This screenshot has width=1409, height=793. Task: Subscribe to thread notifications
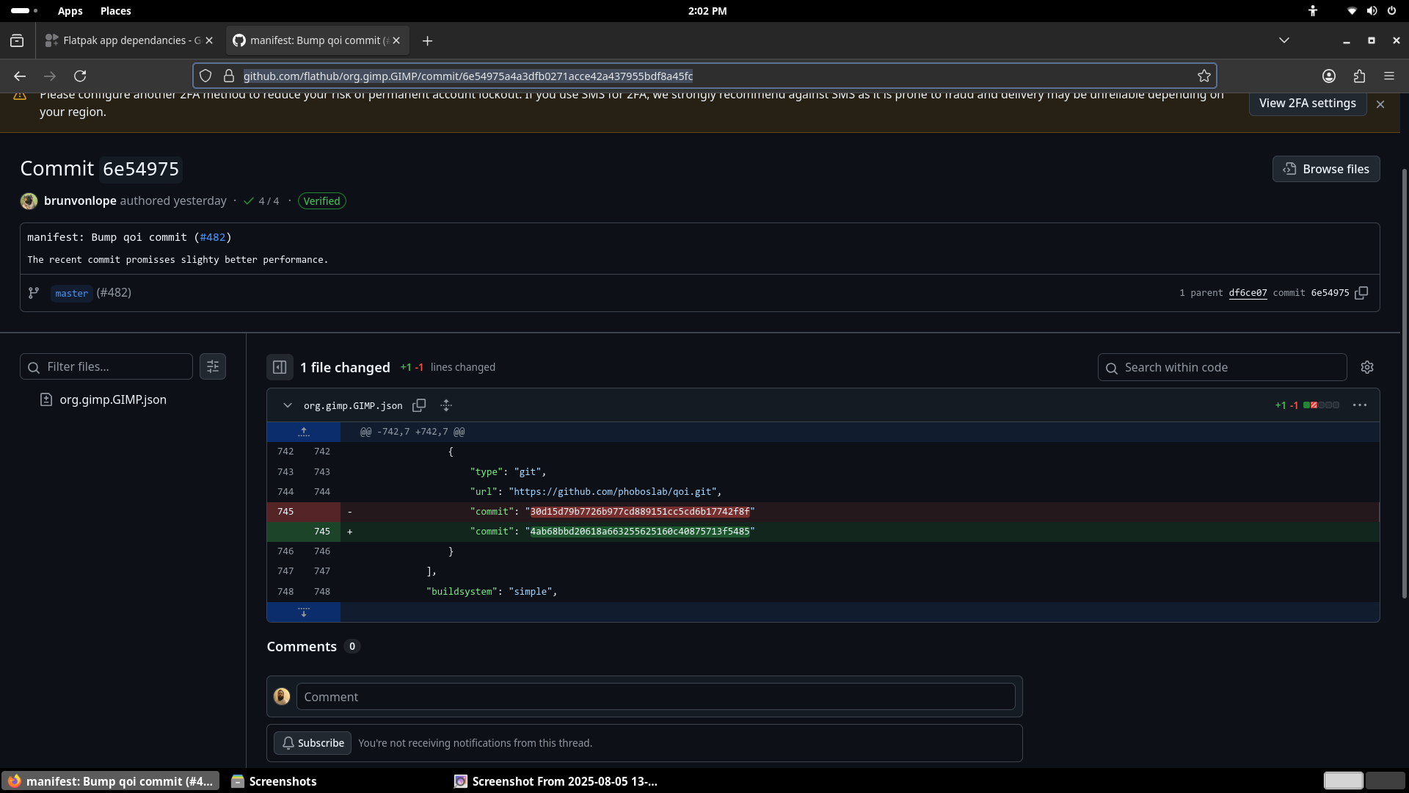click(313, 743)
